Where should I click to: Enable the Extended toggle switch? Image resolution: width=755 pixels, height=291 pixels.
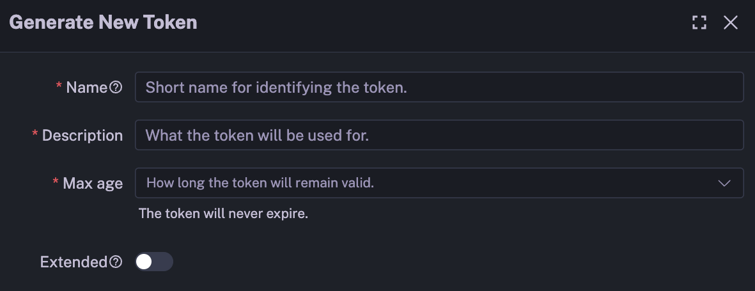pyautogui.click(x=154, y=262)
